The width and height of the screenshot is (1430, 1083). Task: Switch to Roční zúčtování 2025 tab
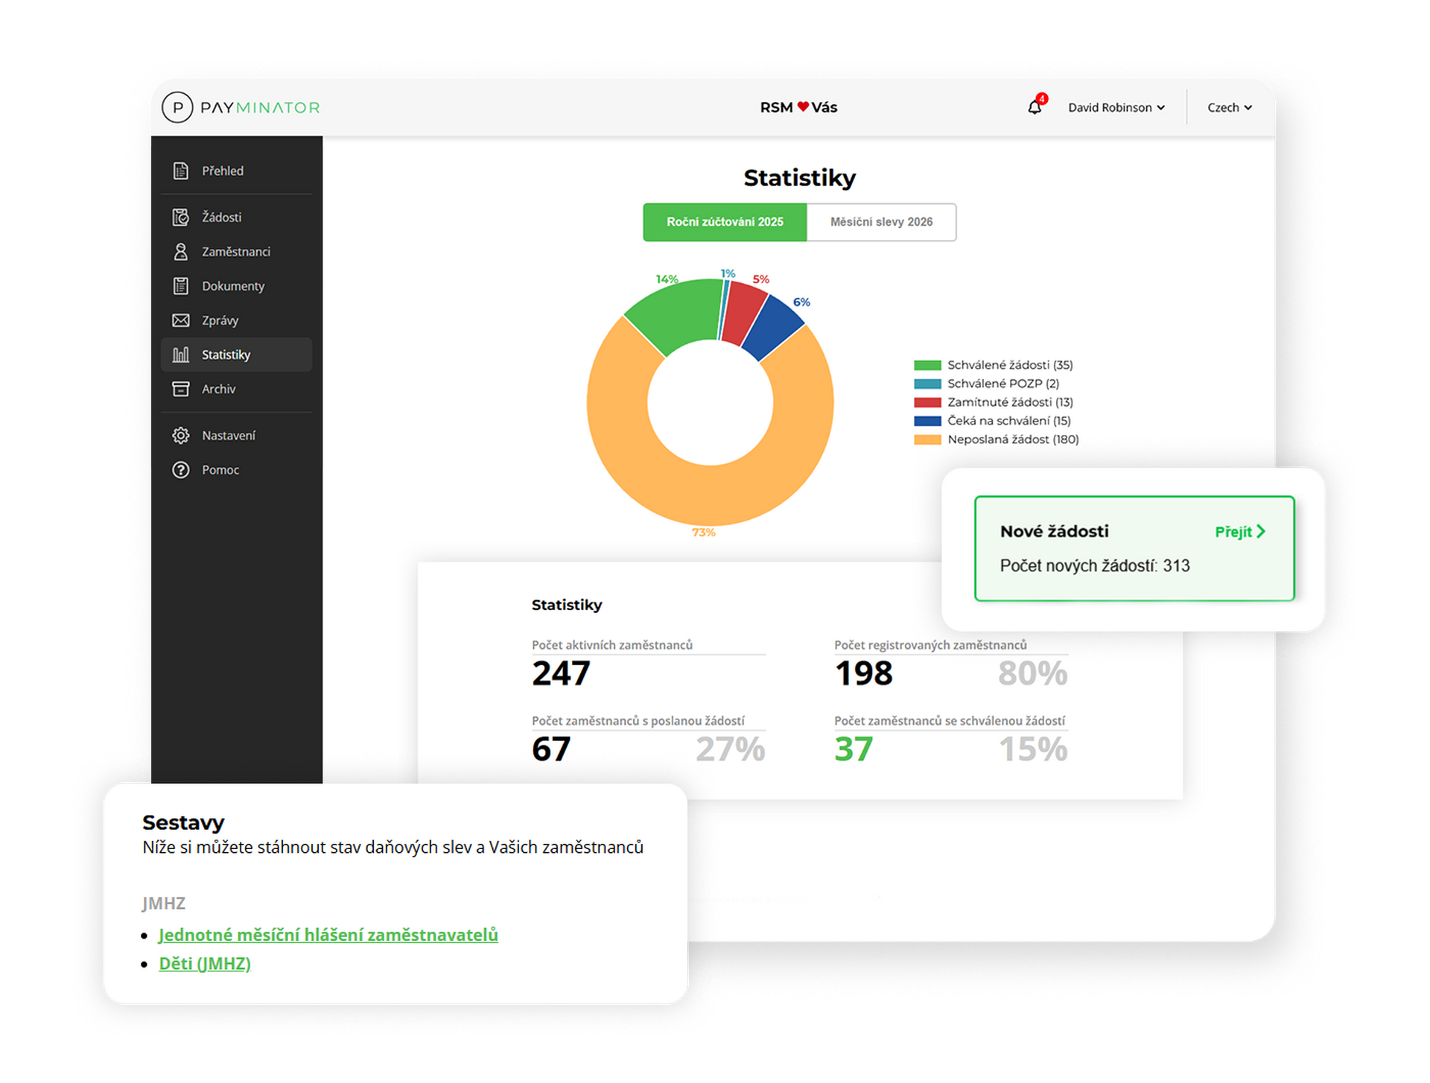click(725, 222)
